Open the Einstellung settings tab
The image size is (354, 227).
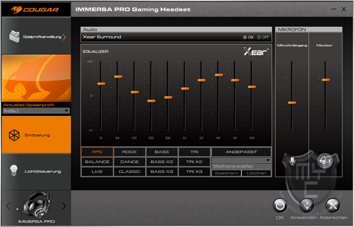[36, 135]
